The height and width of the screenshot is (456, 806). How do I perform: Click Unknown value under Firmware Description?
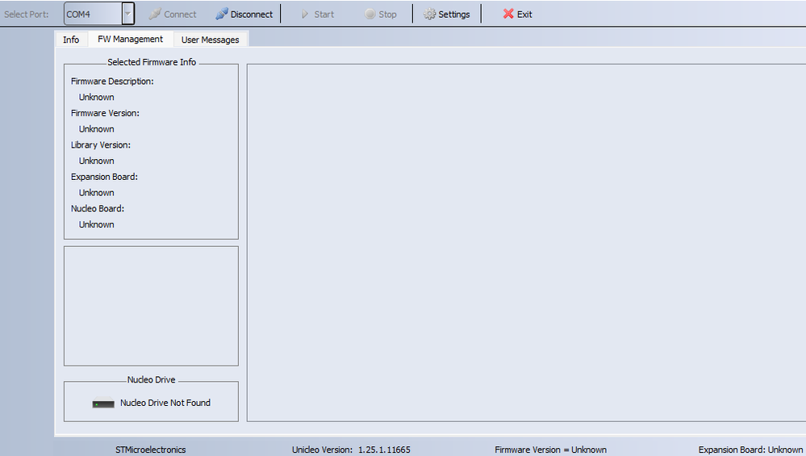pos(97,97)
